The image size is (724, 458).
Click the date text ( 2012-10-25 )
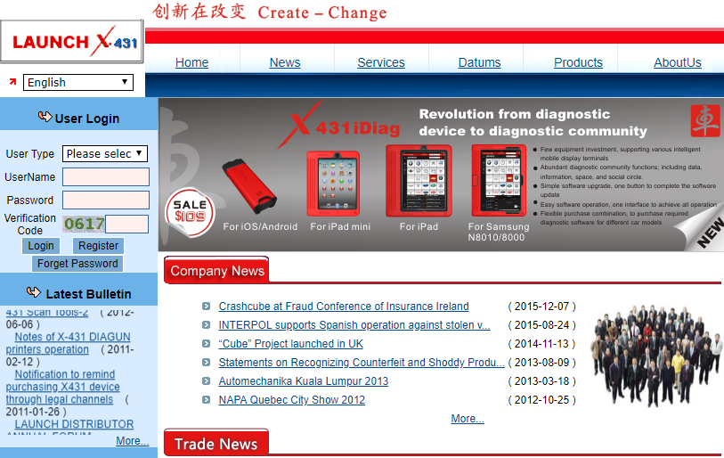click(x=541, y=400)
